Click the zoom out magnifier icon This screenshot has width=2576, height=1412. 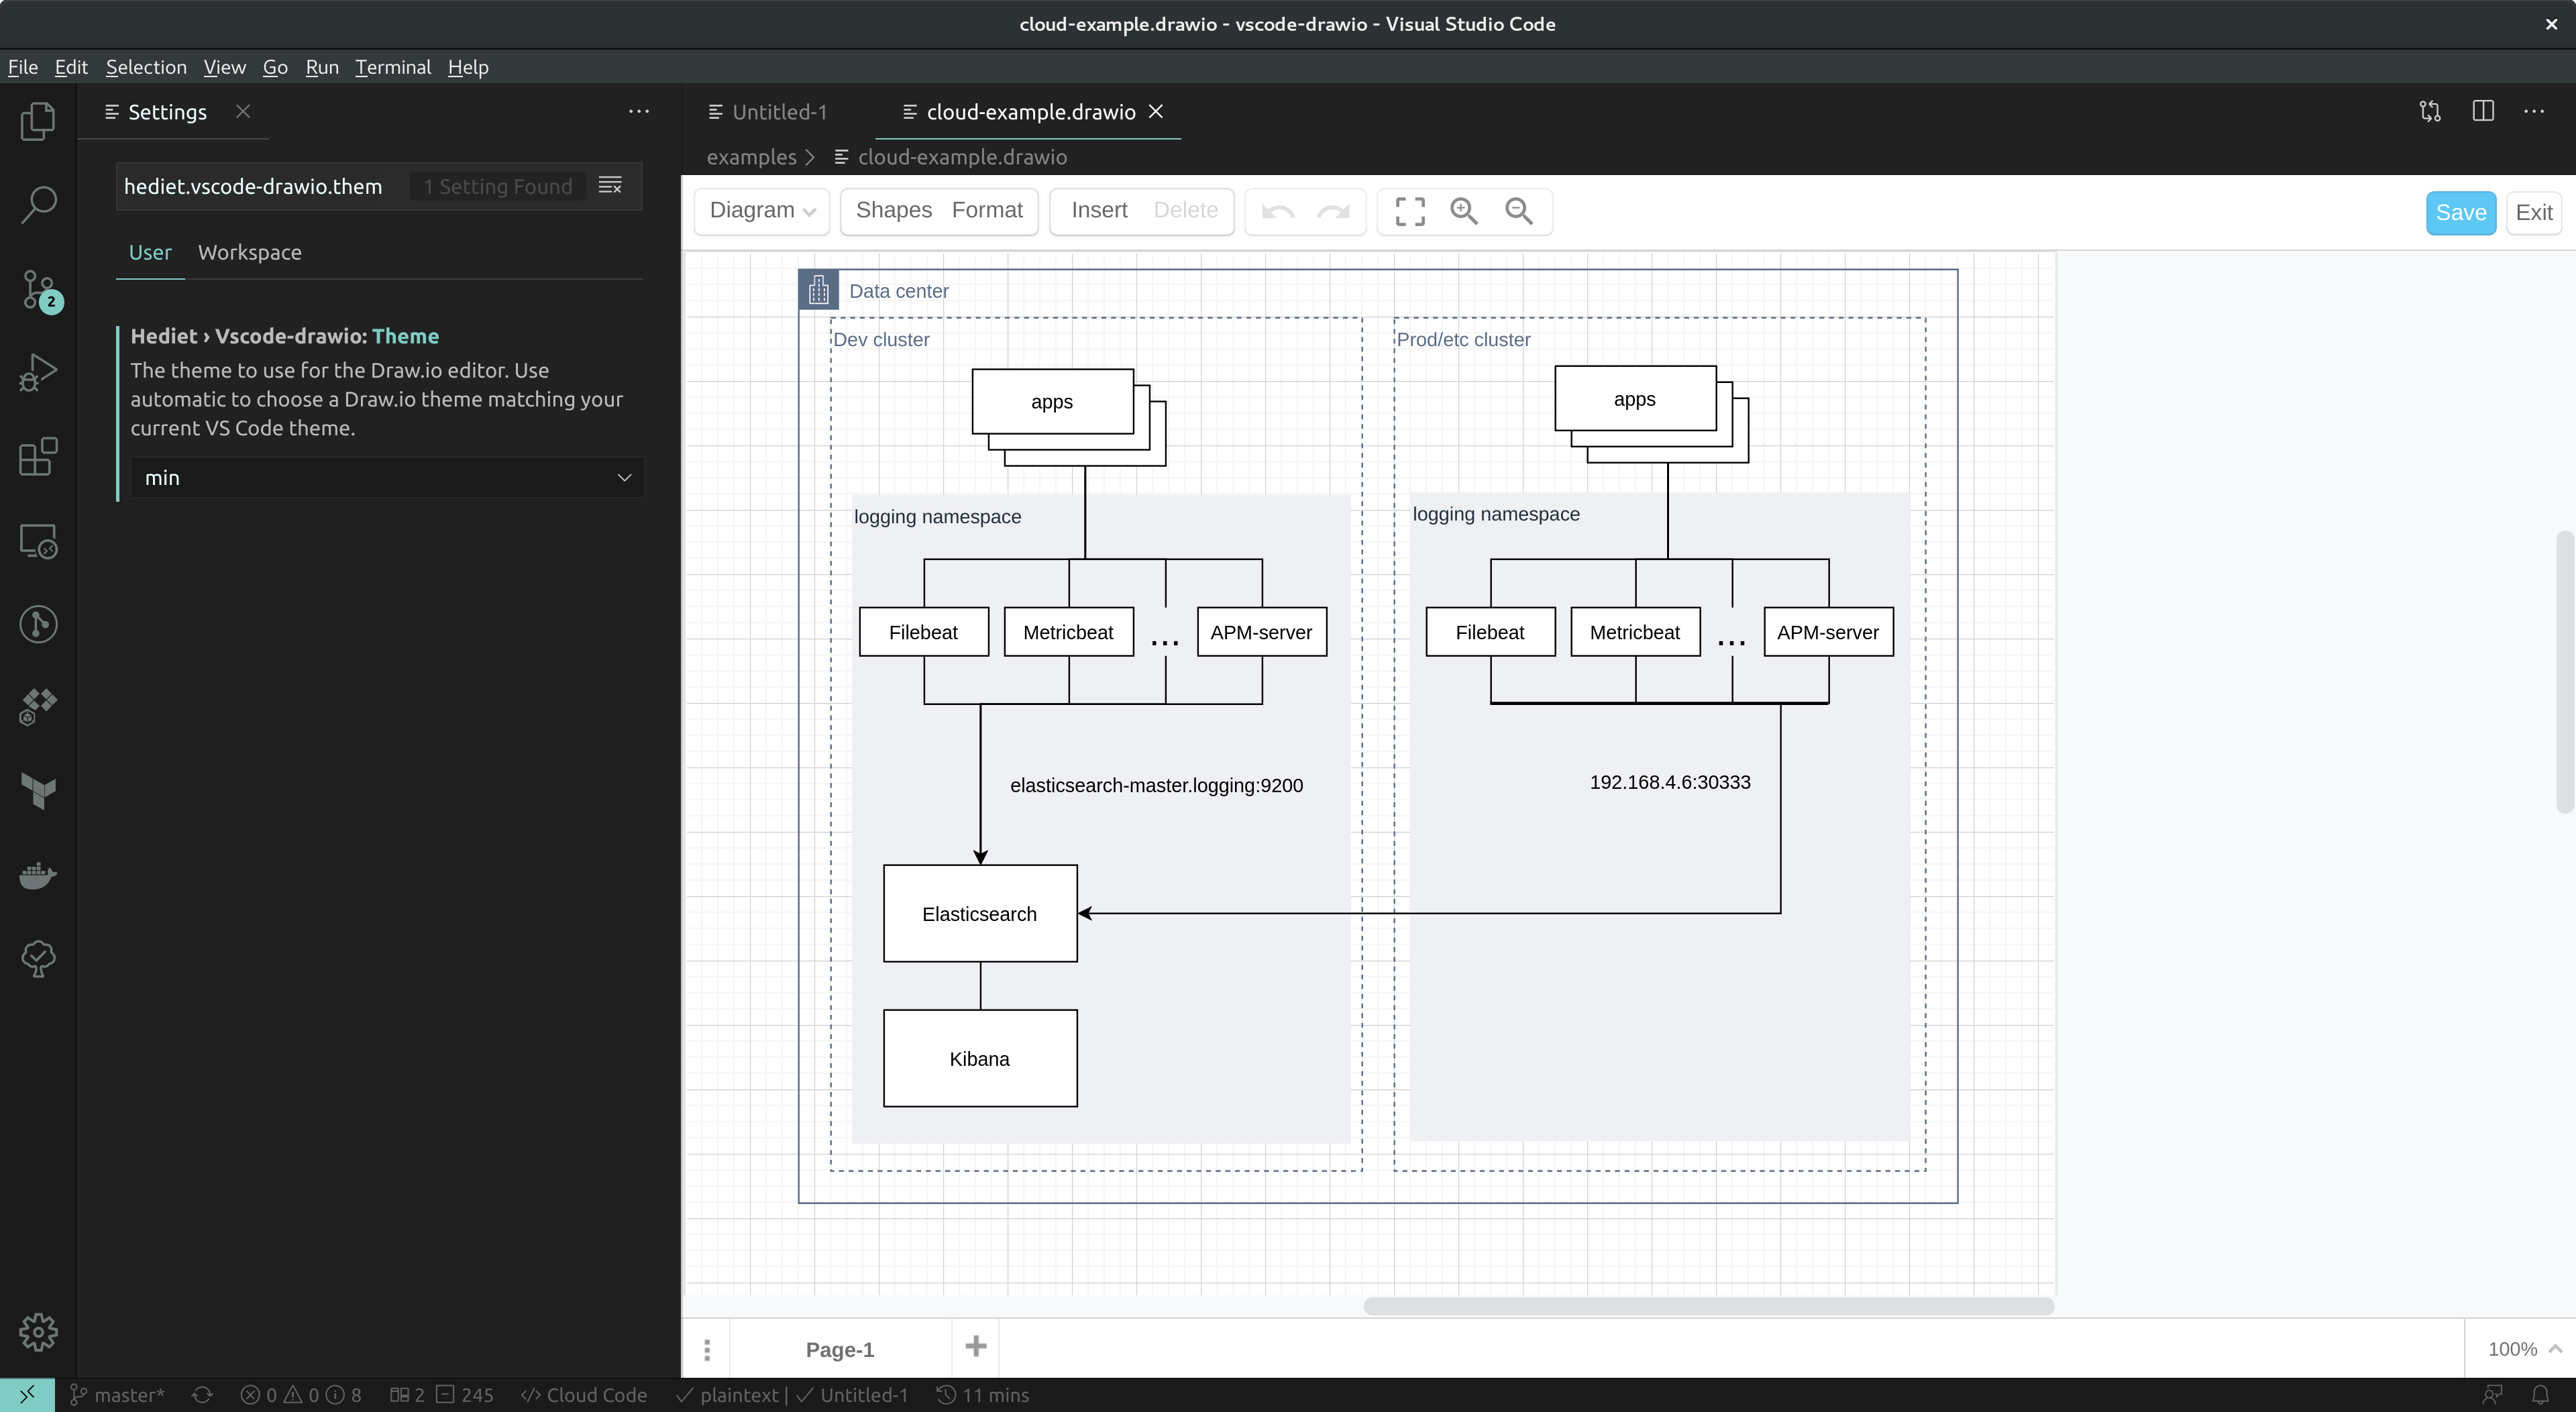tap(1518, 211)
